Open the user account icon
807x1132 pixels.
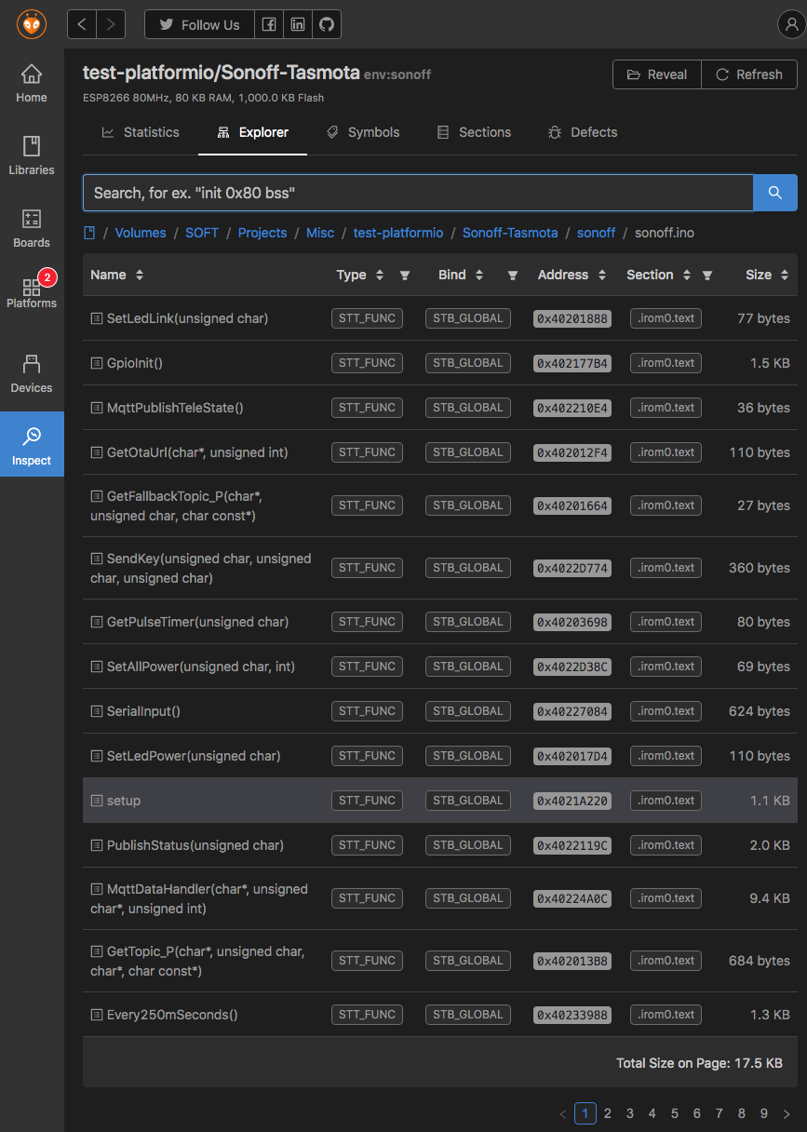[x=791, y=24]
